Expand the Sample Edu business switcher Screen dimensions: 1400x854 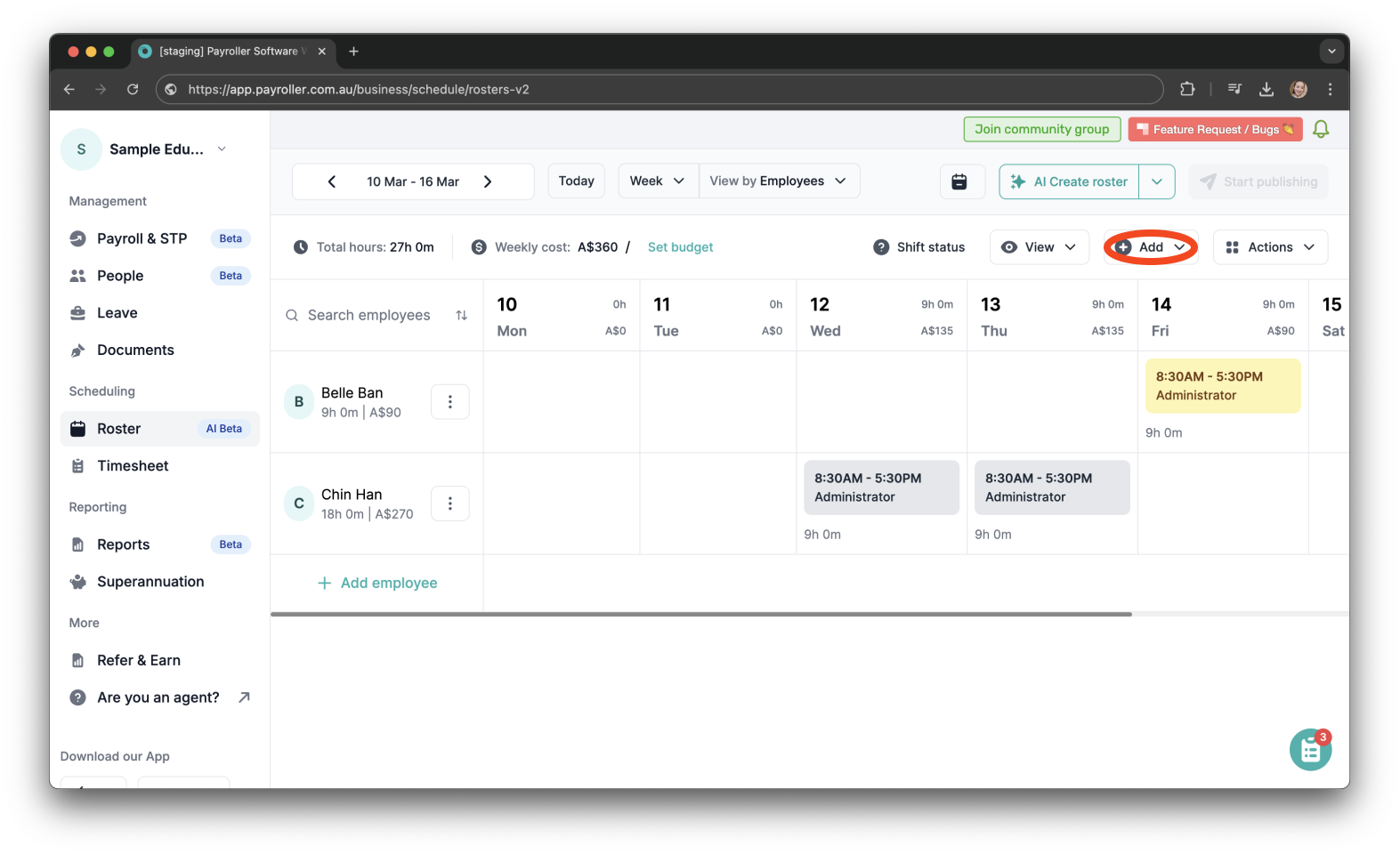[222, 149]
